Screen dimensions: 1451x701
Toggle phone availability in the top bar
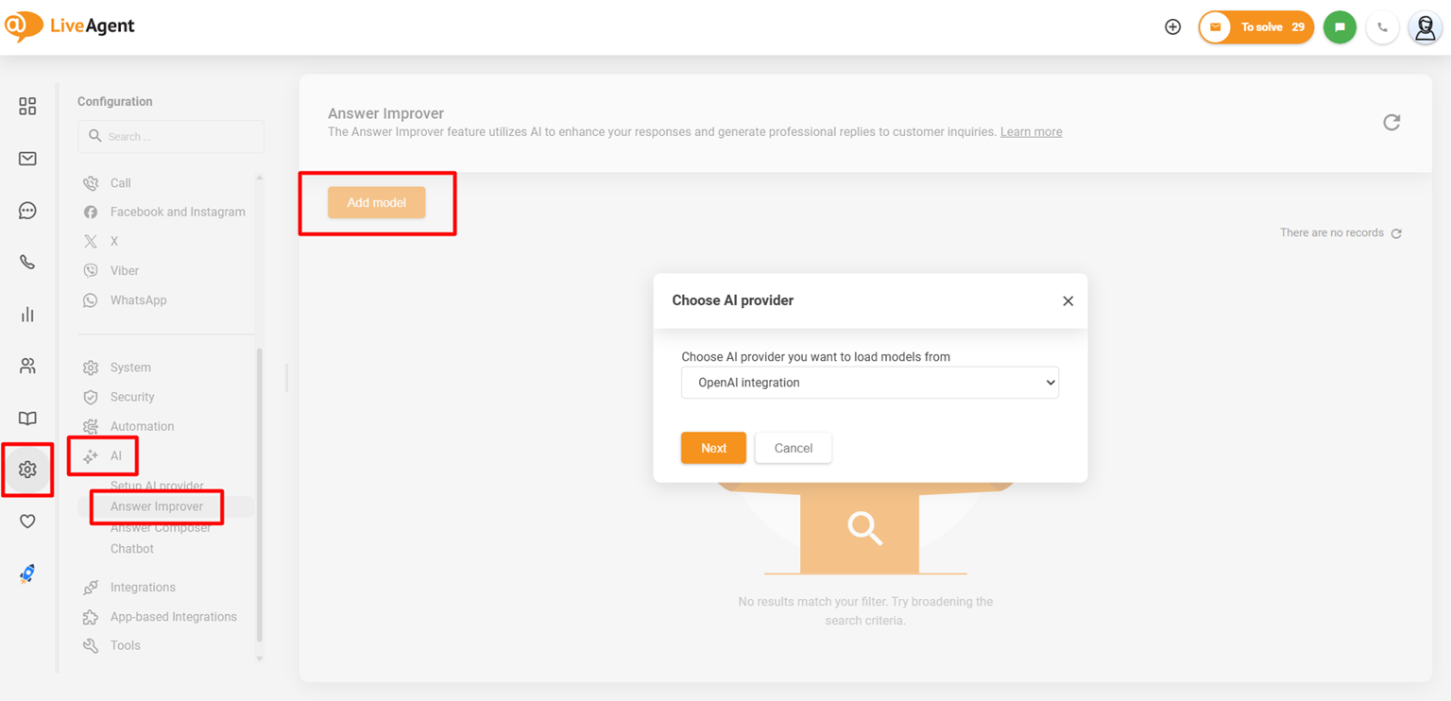click(x=1382, y=26)
